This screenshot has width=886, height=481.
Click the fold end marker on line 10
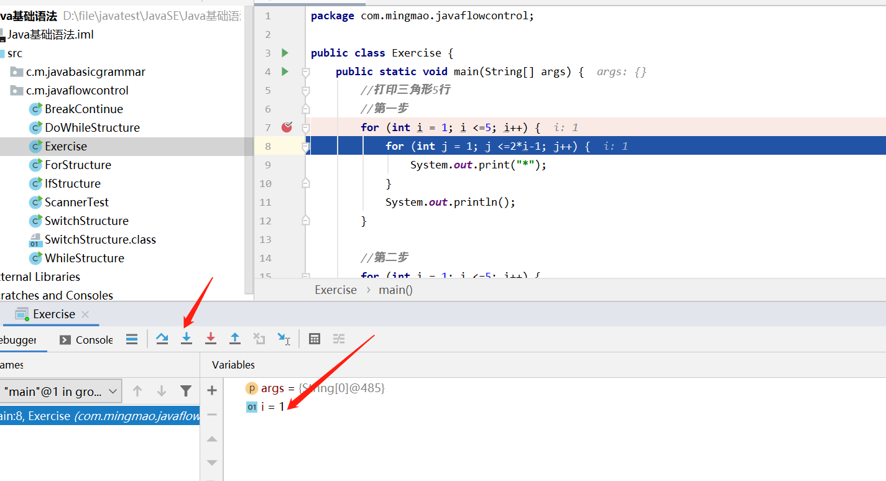pyautogui.click(x=305, y=183)
